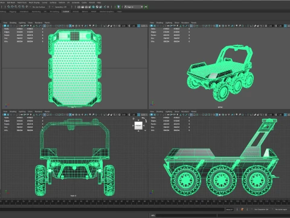Viewport: 290px width, 218px height.
Task: Open the No Character Set dropdown
Action: click(261, 210)
